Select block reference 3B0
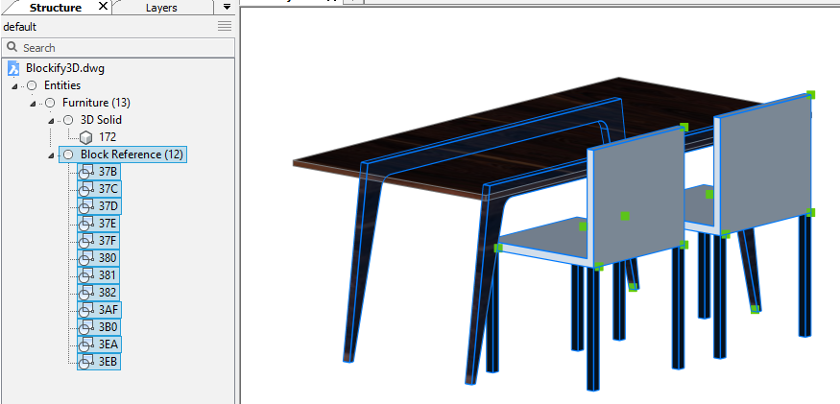The width and height of the screenshot is (840, 404). coord(108,327)
